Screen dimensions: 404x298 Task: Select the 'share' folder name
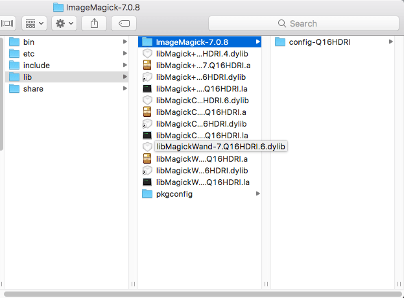tap(33, 89)
